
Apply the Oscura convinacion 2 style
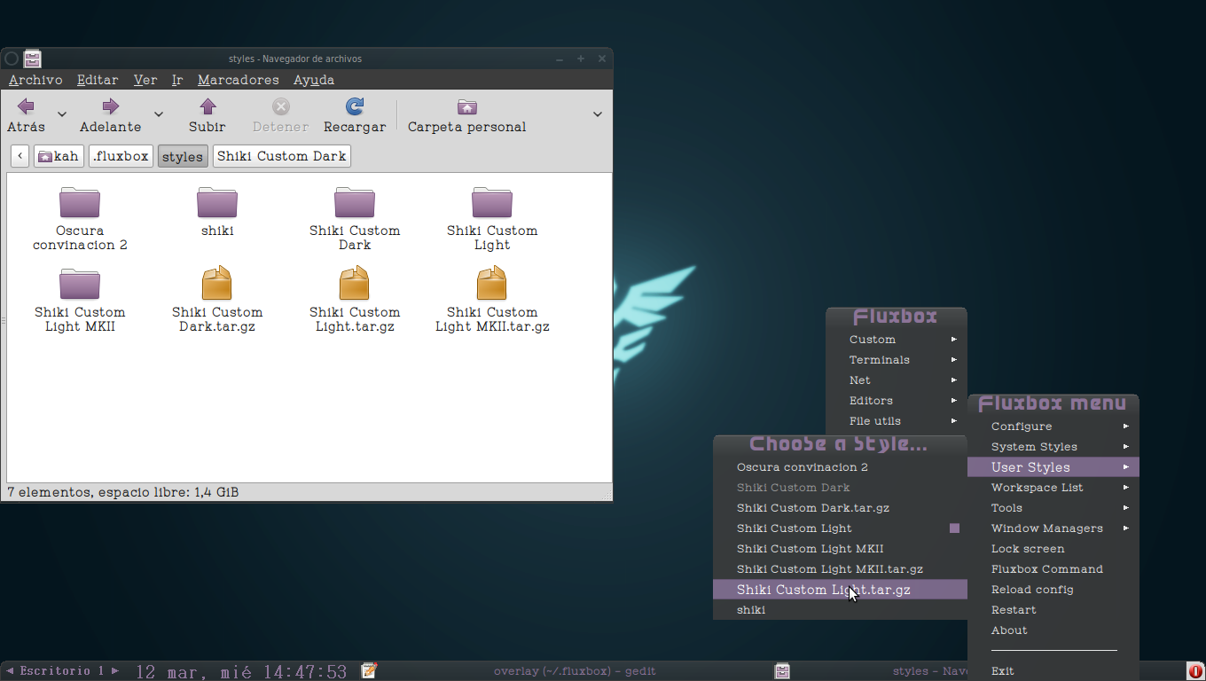point(840,467)
